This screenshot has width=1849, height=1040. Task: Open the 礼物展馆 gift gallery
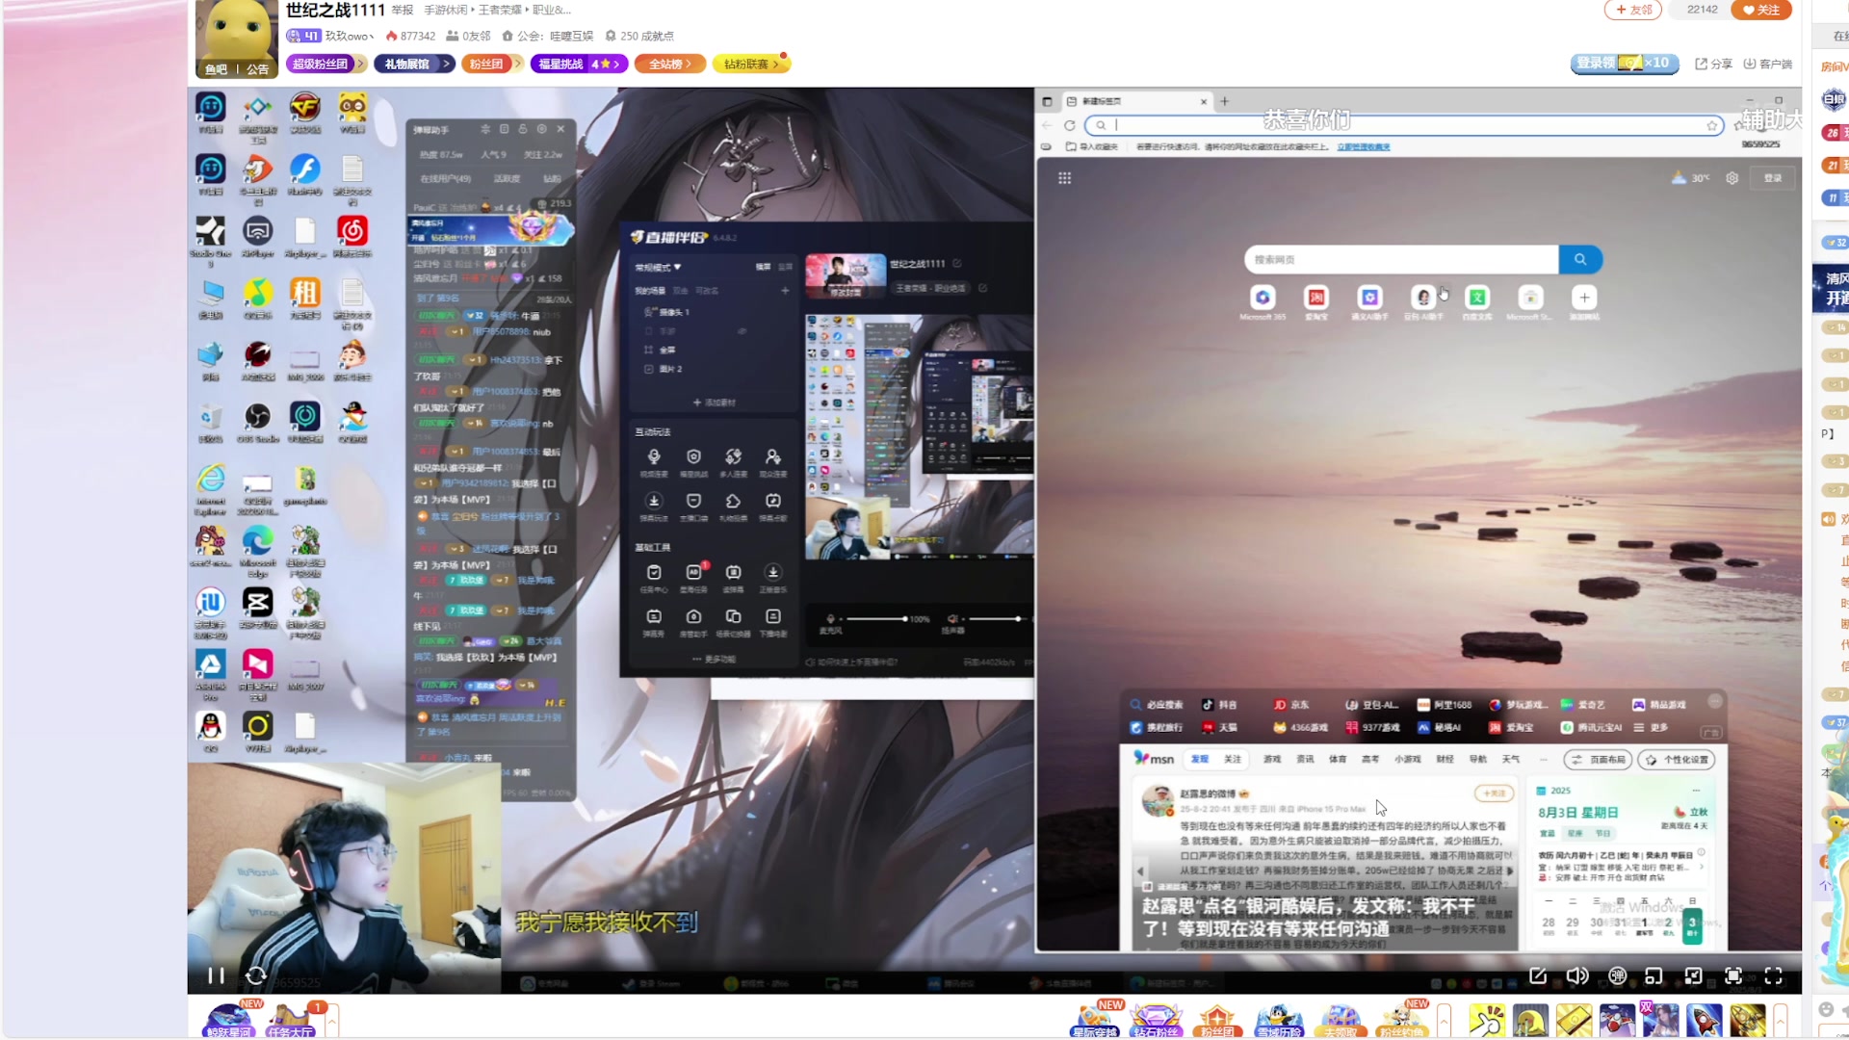(413, 64)
